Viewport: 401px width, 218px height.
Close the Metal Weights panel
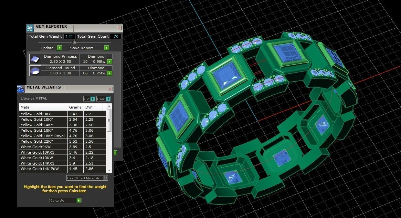(110, 89)
